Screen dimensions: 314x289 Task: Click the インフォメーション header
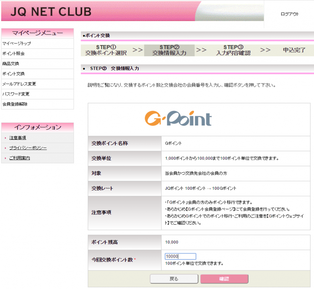click(x=37, y=127)
